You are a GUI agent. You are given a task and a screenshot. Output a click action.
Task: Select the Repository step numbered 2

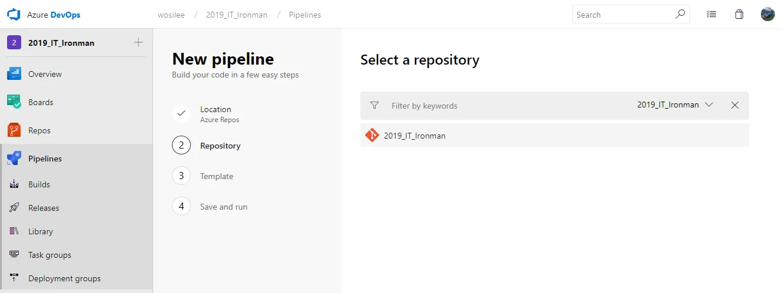pos(206,146)
